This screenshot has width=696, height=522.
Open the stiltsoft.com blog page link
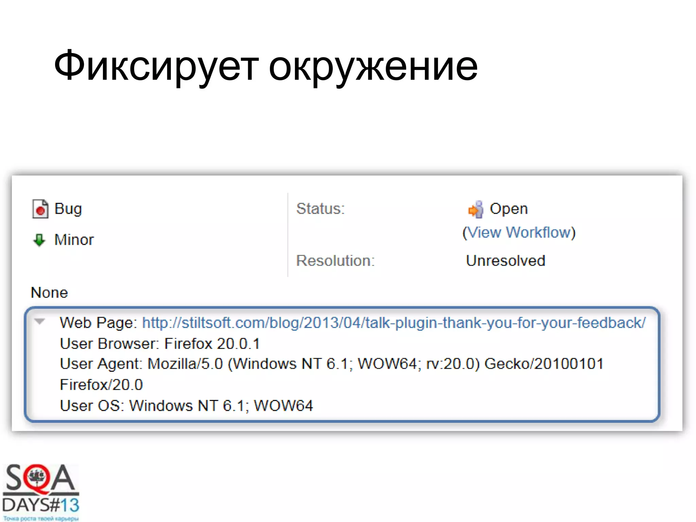(x=394, y=323)
